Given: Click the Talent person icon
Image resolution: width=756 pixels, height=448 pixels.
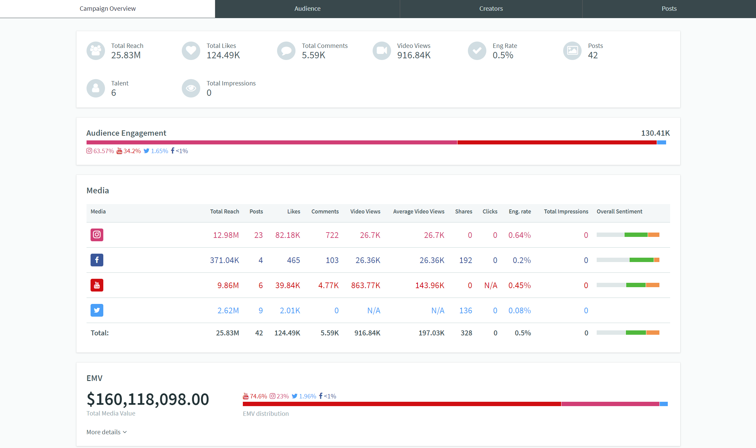Looking at the screenshot, I should point(96,88).
